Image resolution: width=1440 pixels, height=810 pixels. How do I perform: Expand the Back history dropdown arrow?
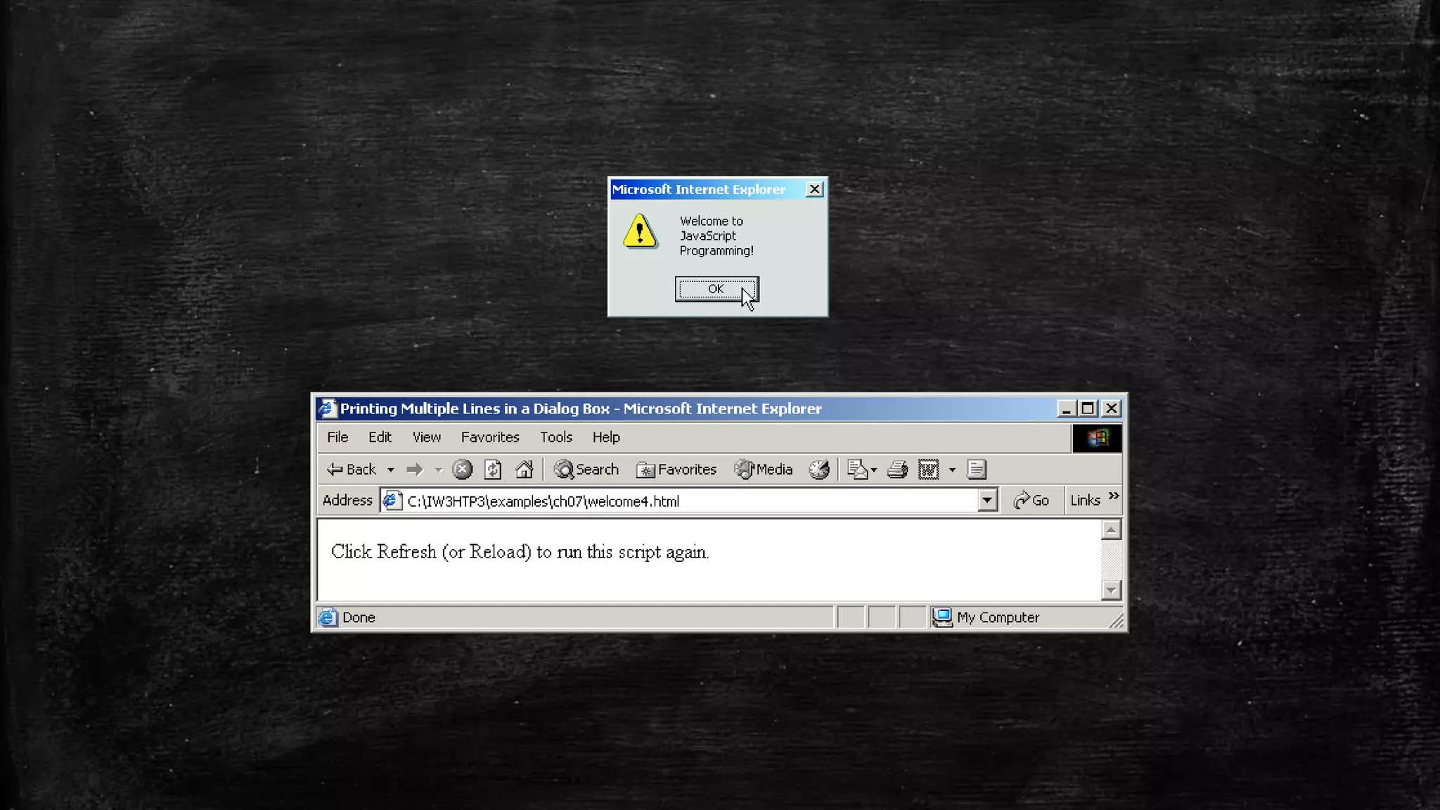click(x=391, y=470)
